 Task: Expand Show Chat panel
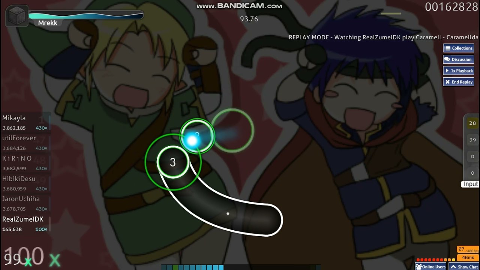[x=464, y=267]
